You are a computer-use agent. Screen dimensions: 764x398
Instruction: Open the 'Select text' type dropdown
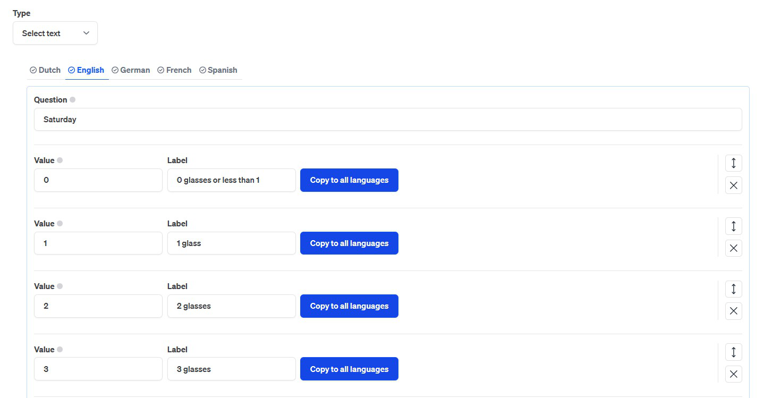[55, 33]
